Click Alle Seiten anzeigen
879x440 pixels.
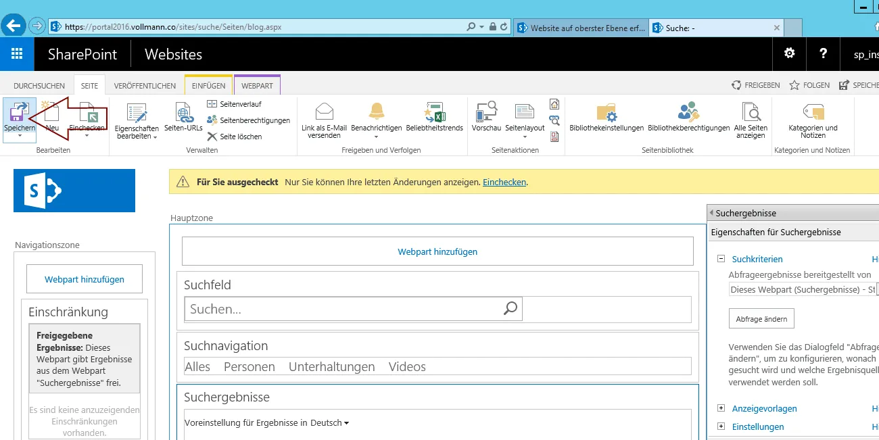click(751, 121)
